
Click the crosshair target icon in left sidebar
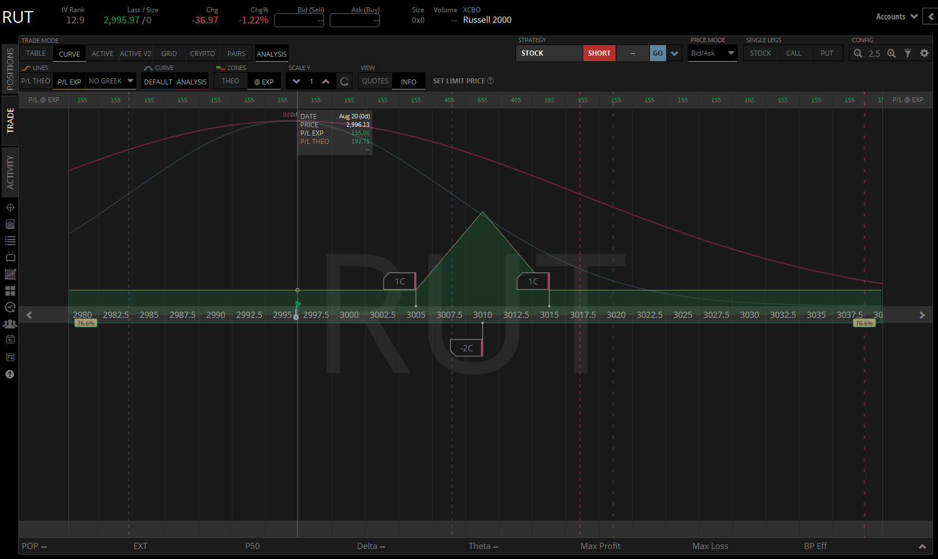(10, 207)
